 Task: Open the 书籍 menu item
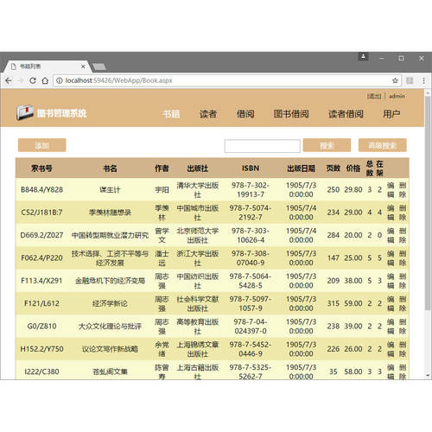171,114
